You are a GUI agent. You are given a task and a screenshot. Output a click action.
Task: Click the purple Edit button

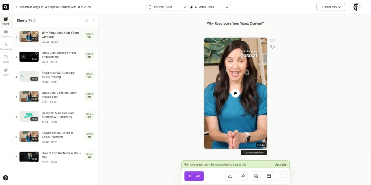(x=194, y=176)
